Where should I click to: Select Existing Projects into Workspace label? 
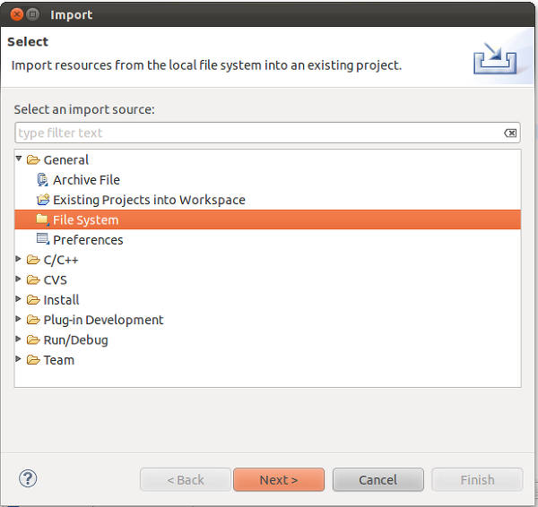149,200
